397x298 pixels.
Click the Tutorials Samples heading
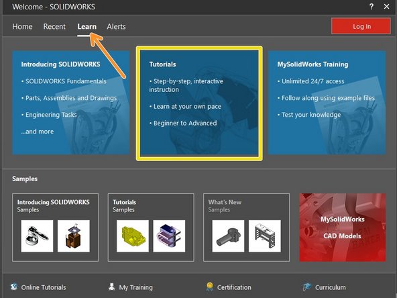pos(124,206)
